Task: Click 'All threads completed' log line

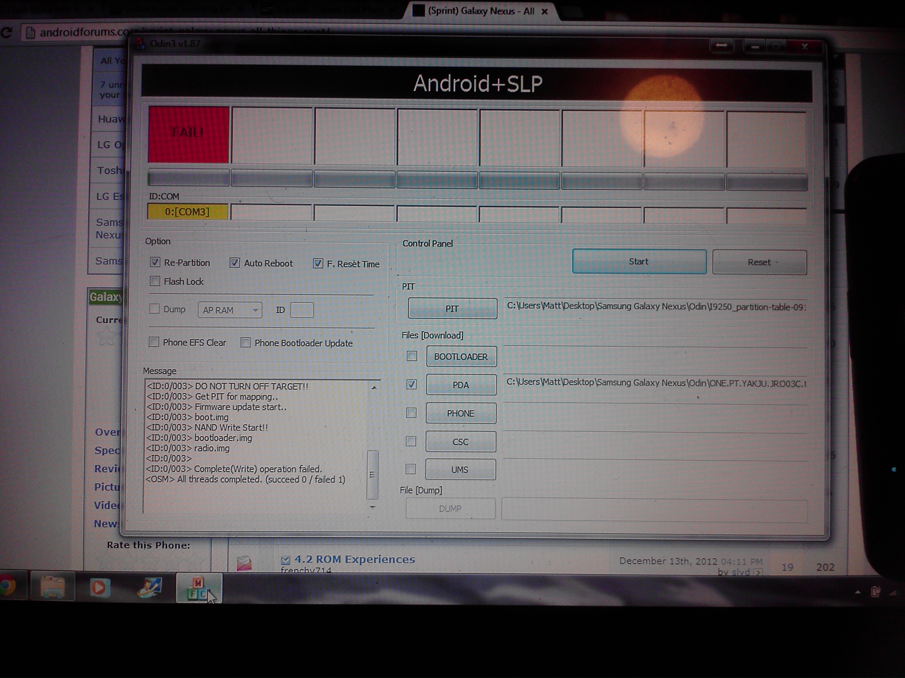Action: point(245,480)
